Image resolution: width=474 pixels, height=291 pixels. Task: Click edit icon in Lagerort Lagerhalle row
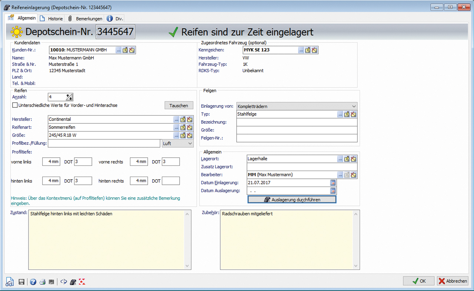point(347,159)
